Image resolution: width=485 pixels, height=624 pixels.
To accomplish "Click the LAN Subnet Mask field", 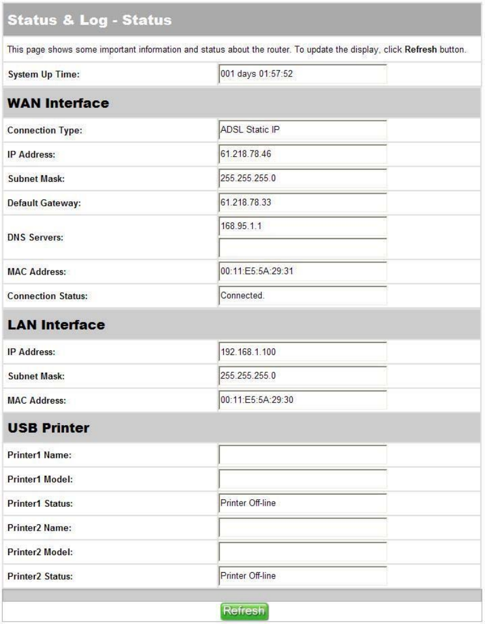I will (302, 376).
